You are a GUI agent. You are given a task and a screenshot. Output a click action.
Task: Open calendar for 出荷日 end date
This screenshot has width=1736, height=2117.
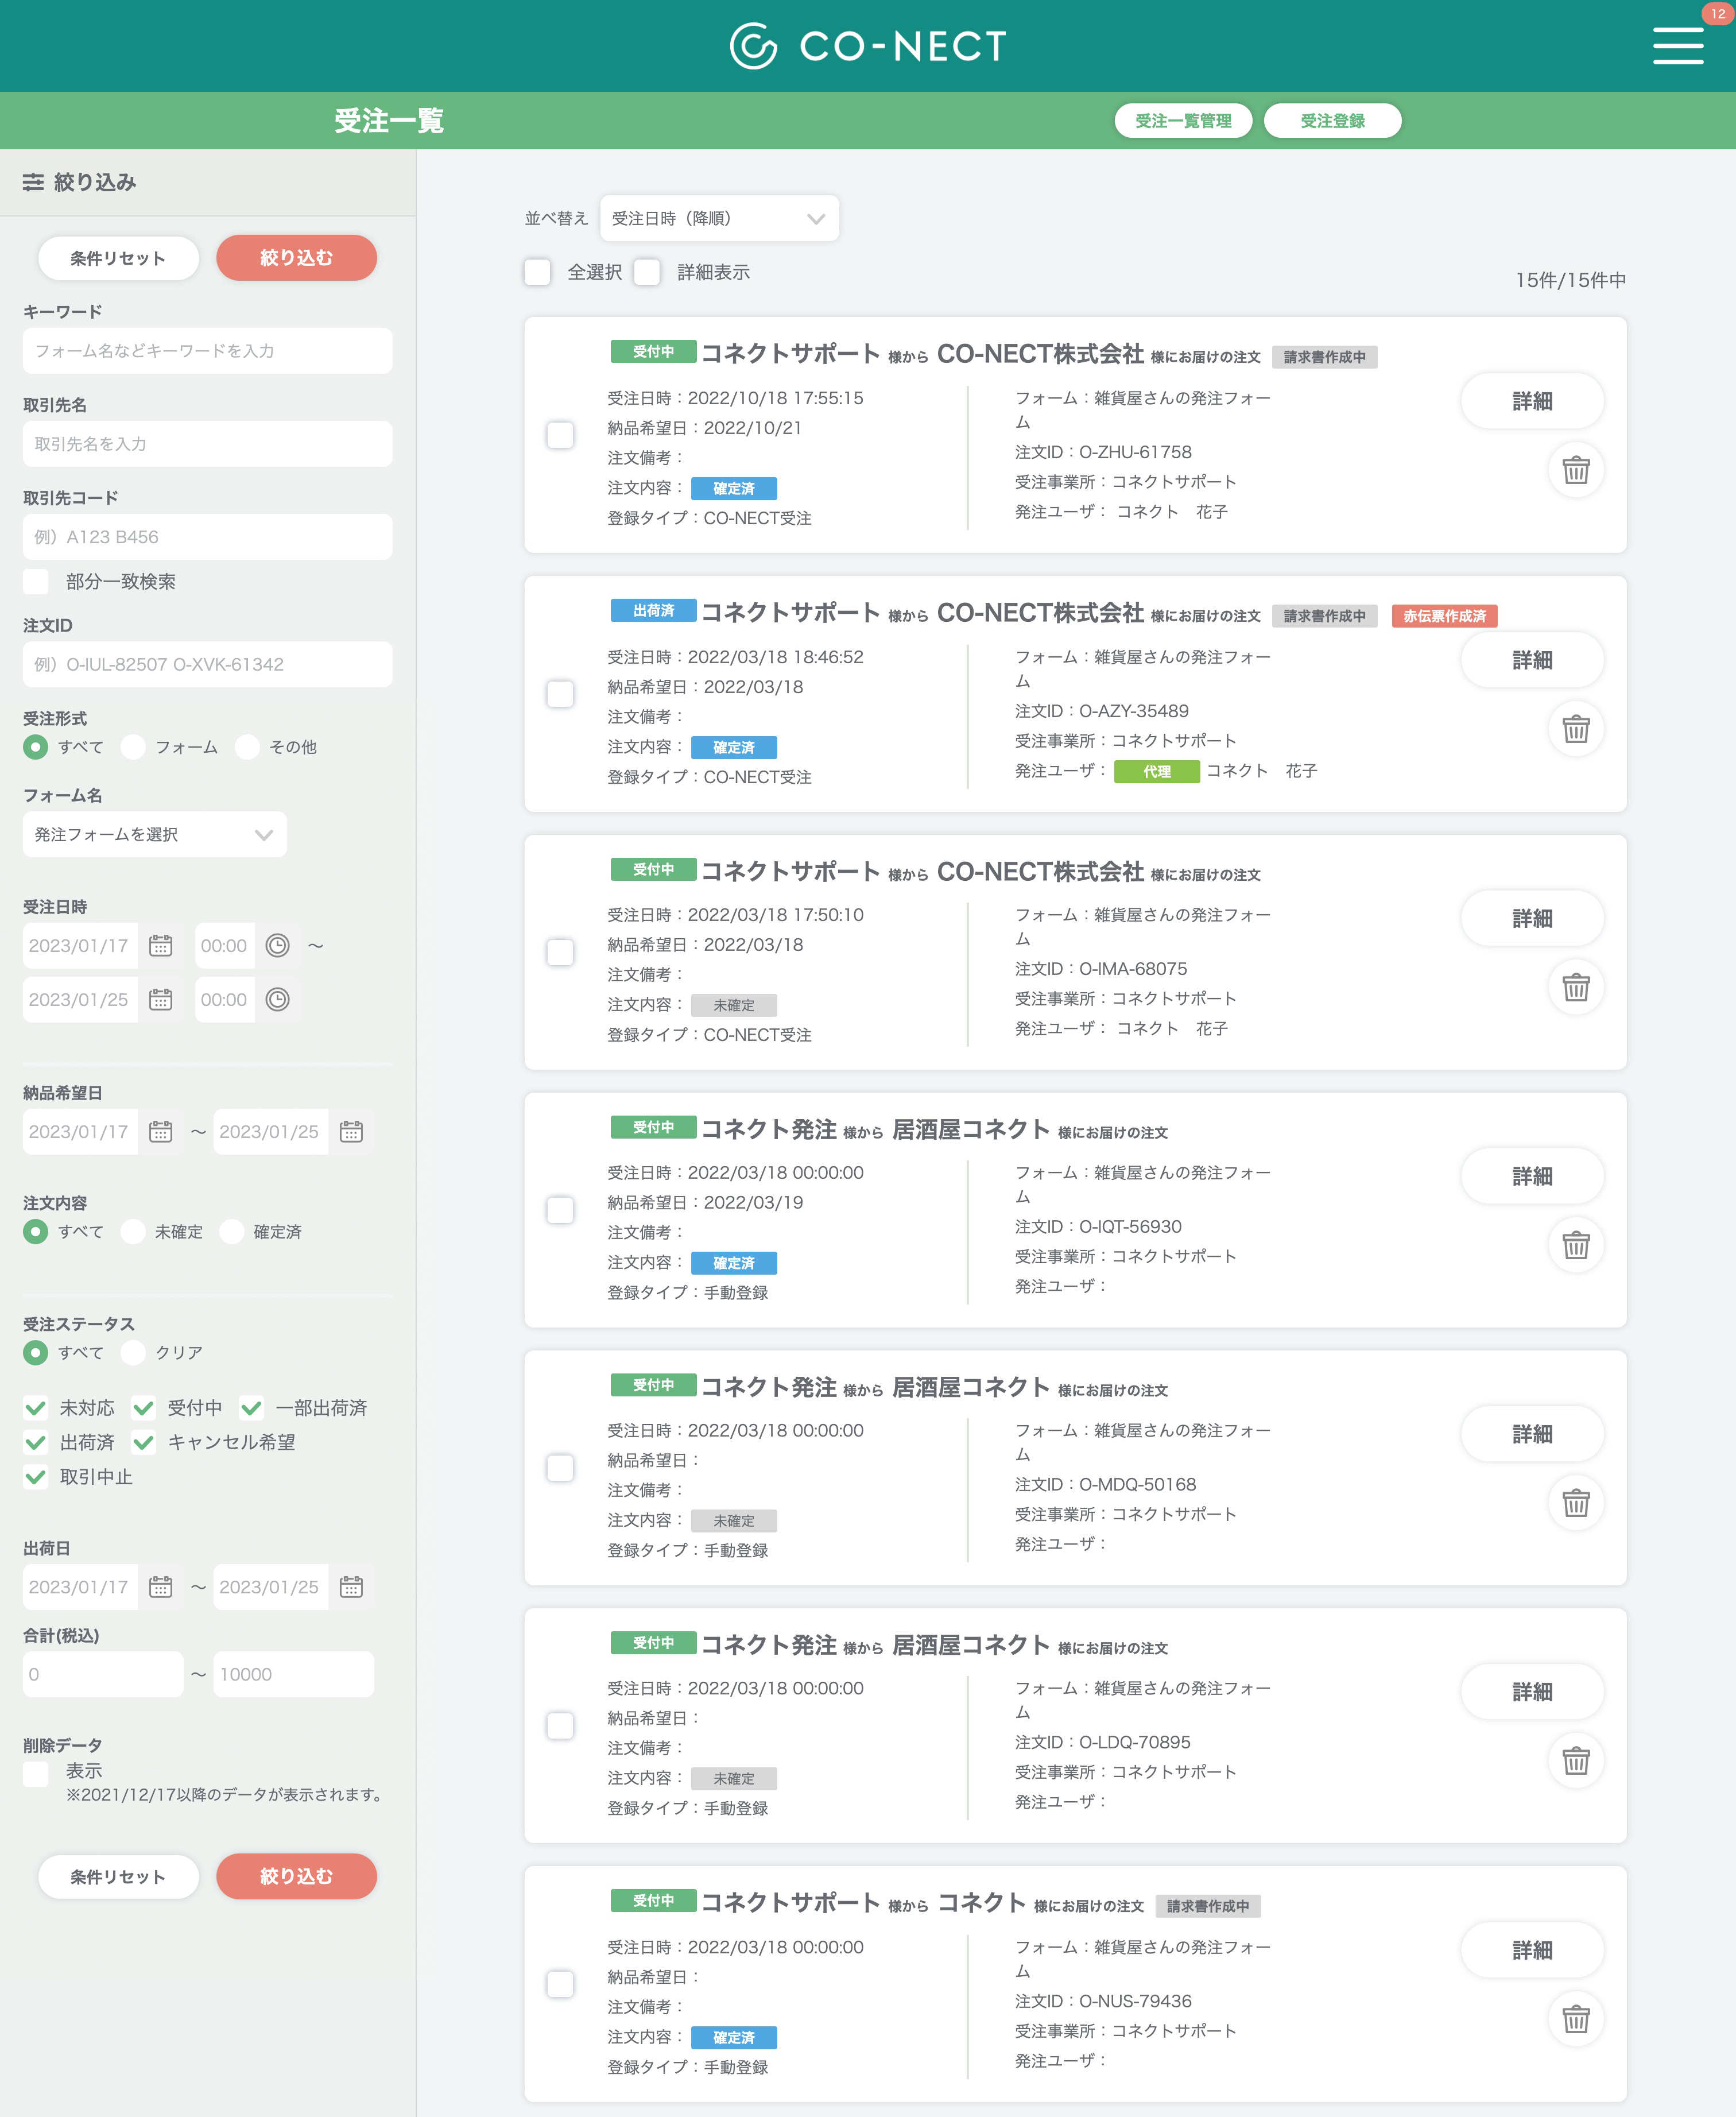(x=351, y=1587)
